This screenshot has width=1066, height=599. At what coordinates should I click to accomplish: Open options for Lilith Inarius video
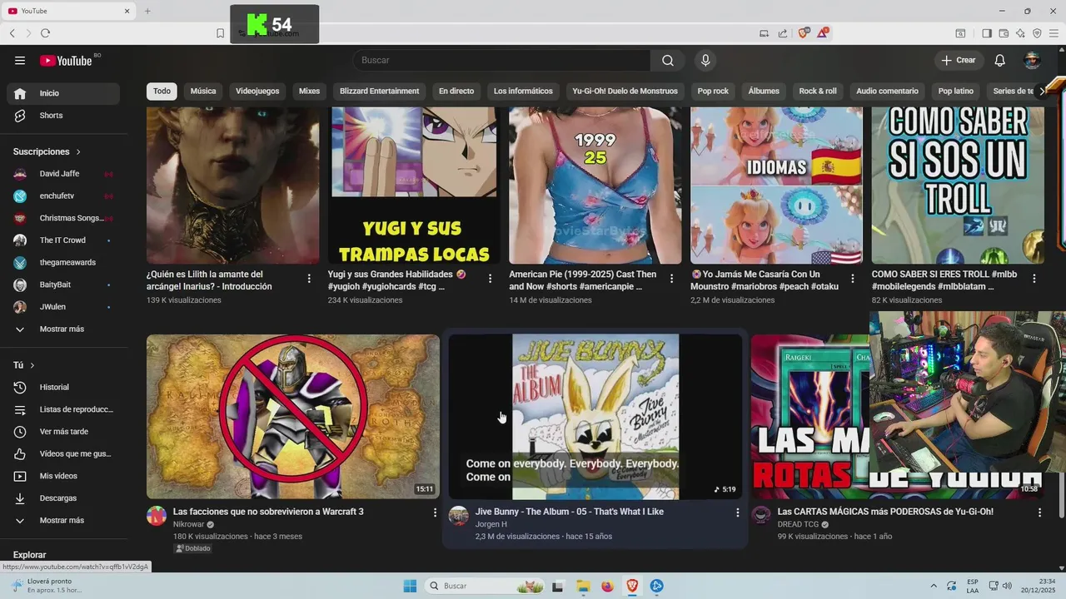coord(309,279)
